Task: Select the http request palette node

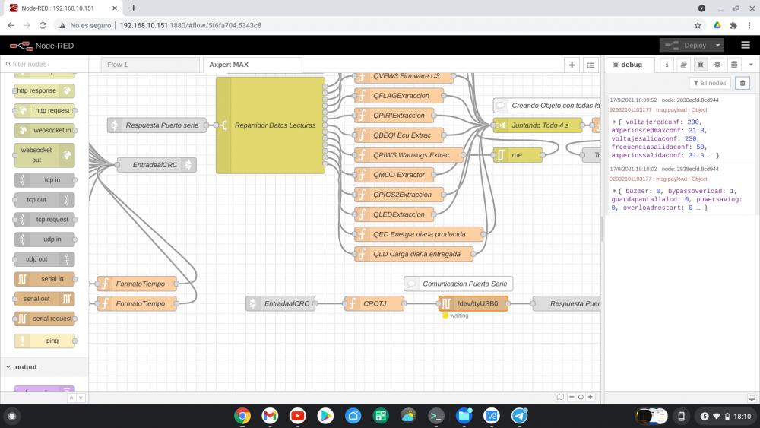Action: (x=45, y=110)
